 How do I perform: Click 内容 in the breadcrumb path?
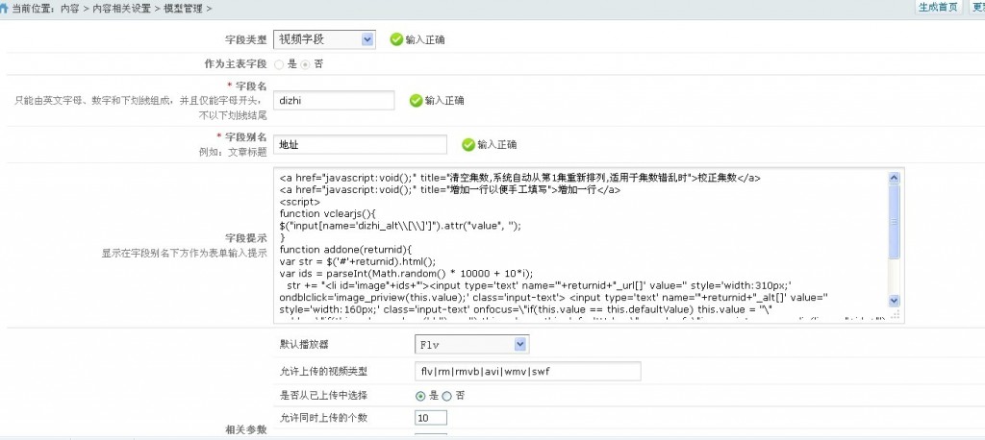(x=69, y=8)
